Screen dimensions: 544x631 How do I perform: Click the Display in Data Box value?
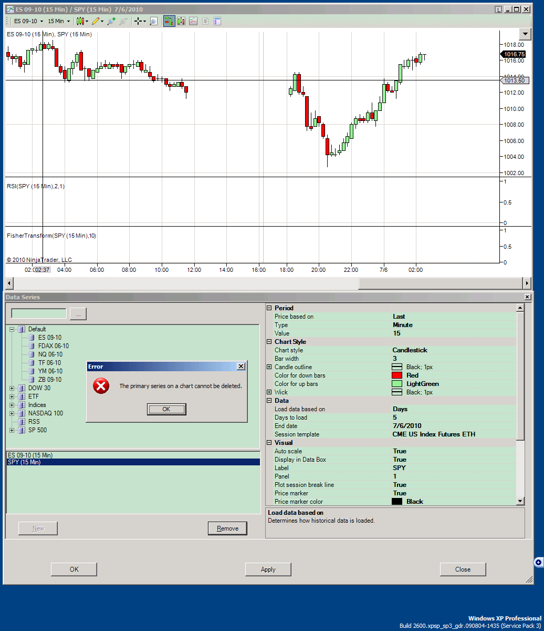(x=454, y=460)
